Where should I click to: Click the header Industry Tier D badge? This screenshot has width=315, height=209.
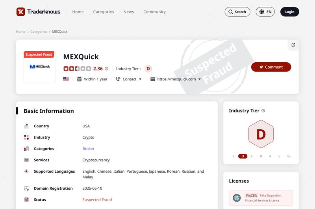point(148,69)
